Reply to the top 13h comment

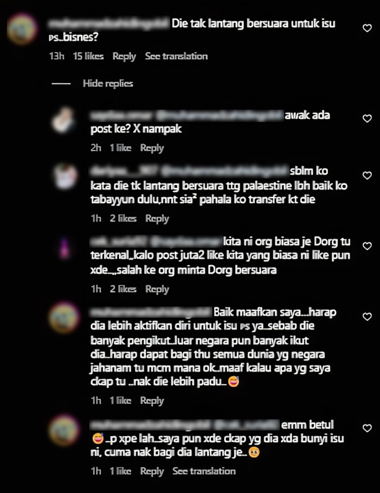click(x=124, y=56)
